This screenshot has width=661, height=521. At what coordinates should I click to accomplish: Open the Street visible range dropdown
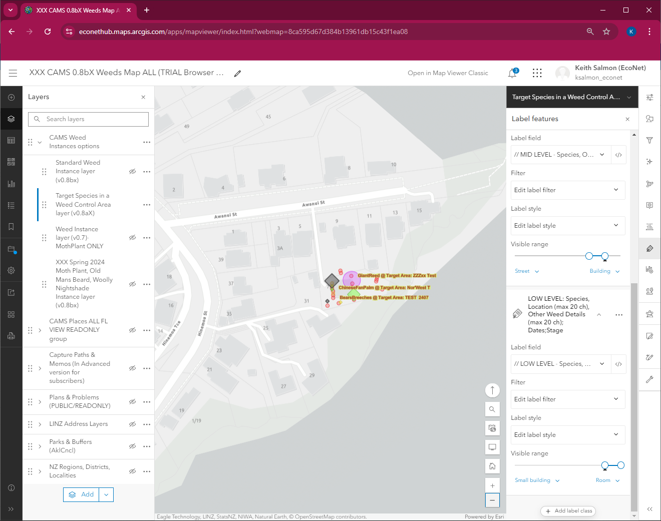(527, 271)
